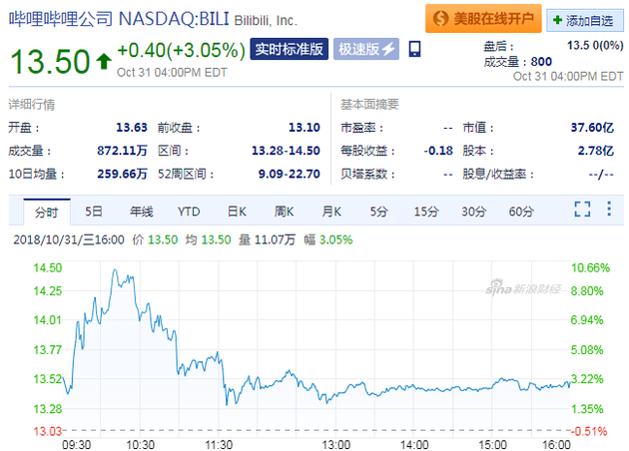Click the 股本 value 2.78亿
This screenshot has width=629, height=451.
click(596, 151)
